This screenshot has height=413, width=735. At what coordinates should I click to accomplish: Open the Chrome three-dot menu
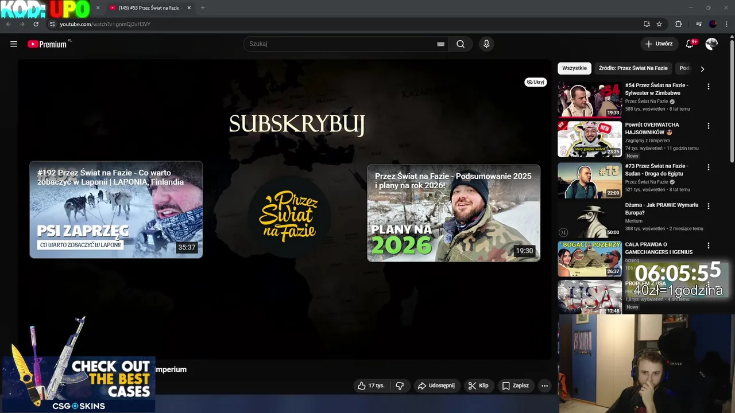(727, 24)
